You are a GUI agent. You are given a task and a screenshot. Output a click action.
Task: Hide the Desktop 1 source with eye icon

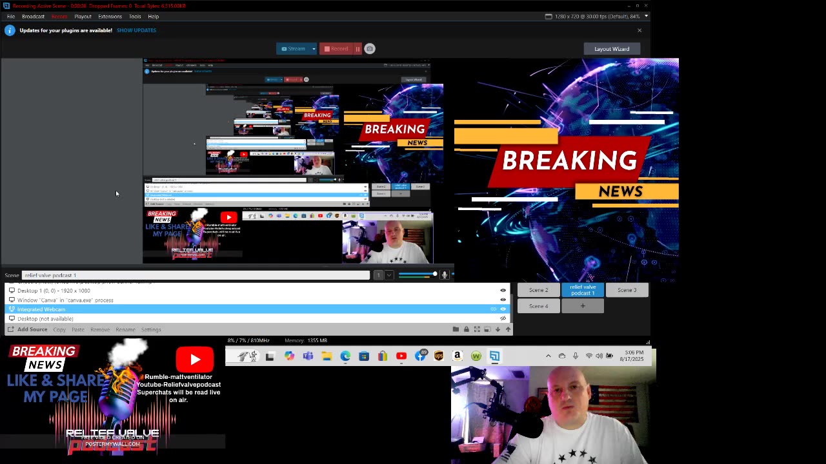point(503,291)
